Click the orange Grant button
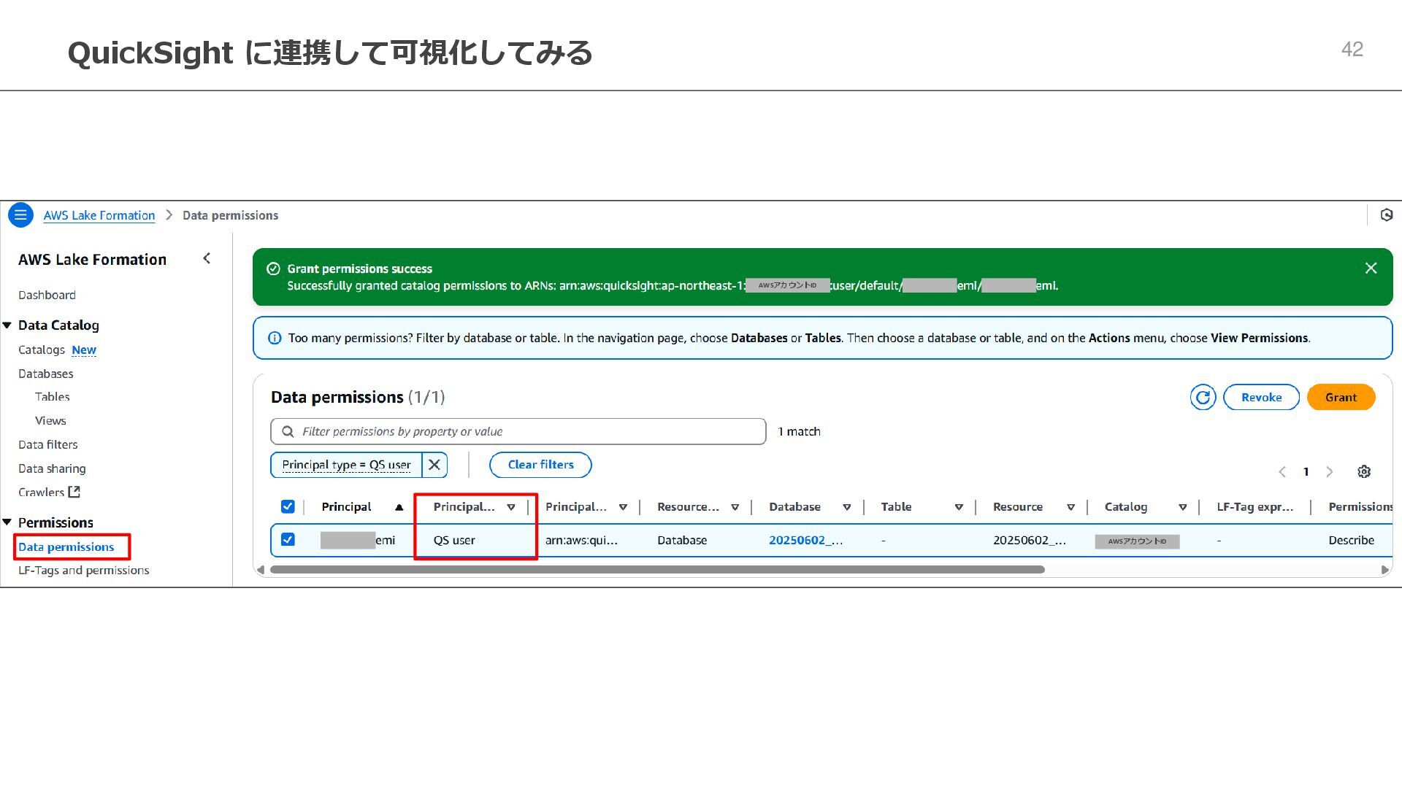Viewport: 1402px width, 788px height. tap(1340, 398)
